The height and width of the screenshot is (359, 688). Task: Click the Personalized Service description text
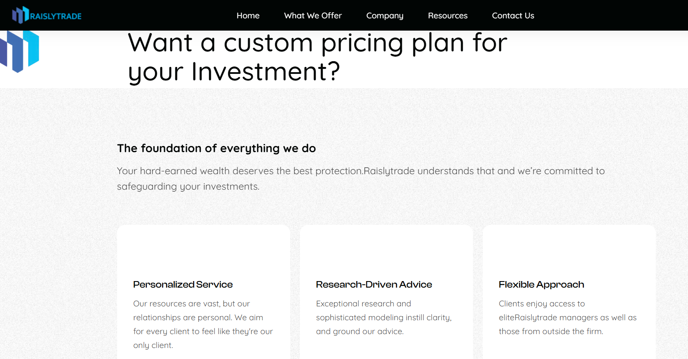coord(203,324)
